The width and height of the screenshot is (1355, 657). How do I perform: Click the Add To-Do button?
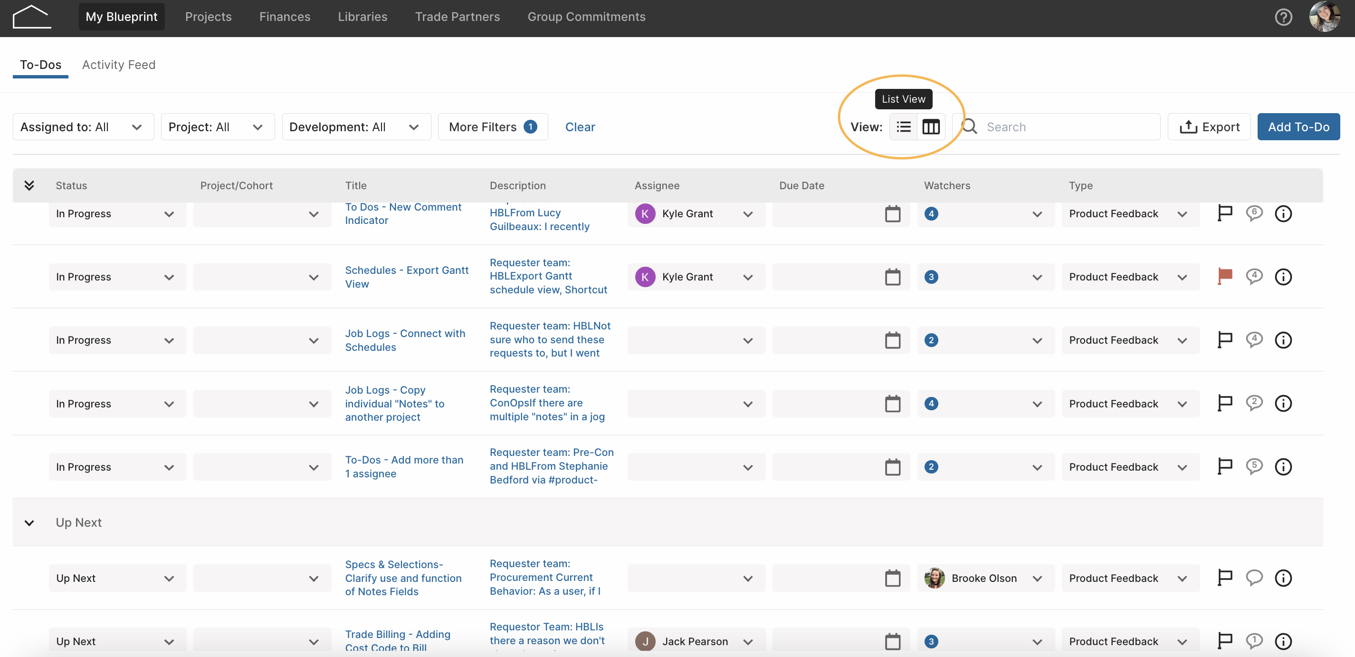(x=1298, y=127)
